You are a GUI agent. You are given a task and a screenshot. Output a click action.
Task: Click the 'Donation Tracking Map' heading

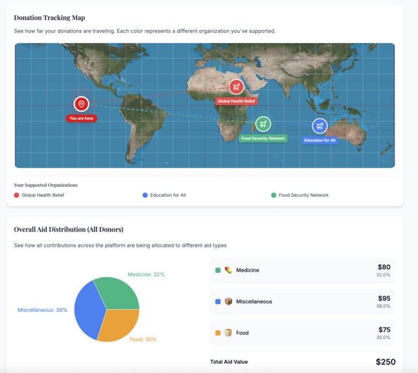(x=50, y=18)
